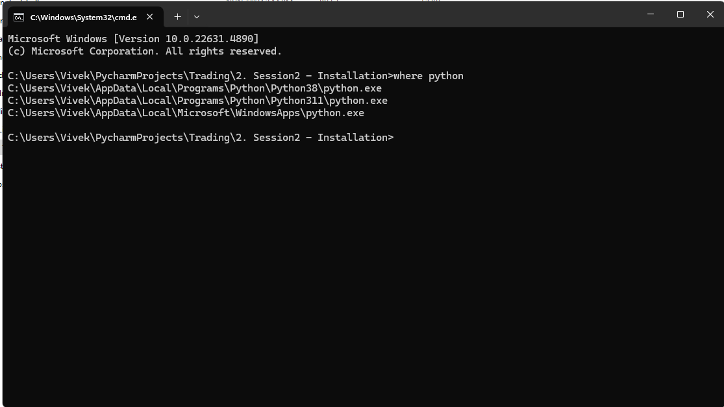Viewport: 724px width, 407px height.
Task: Expand the new tab profile dropdown chevron
Action: point(197,17)
